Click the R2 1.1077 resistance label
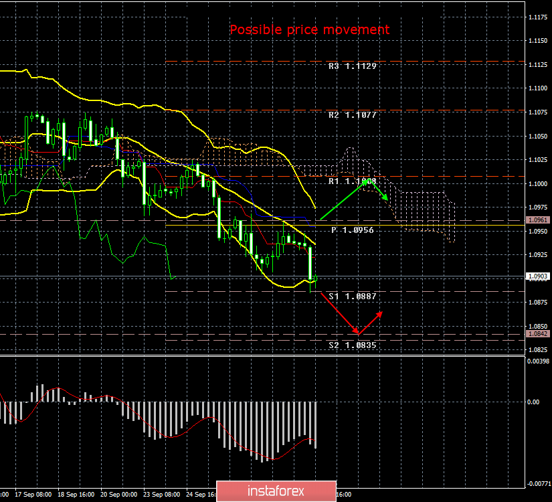This screenshot has width=552, height=502. click(353, 115)
